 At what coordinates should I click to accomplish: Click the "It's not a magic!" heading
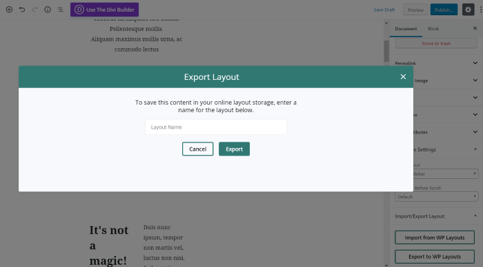click(109, 245)
